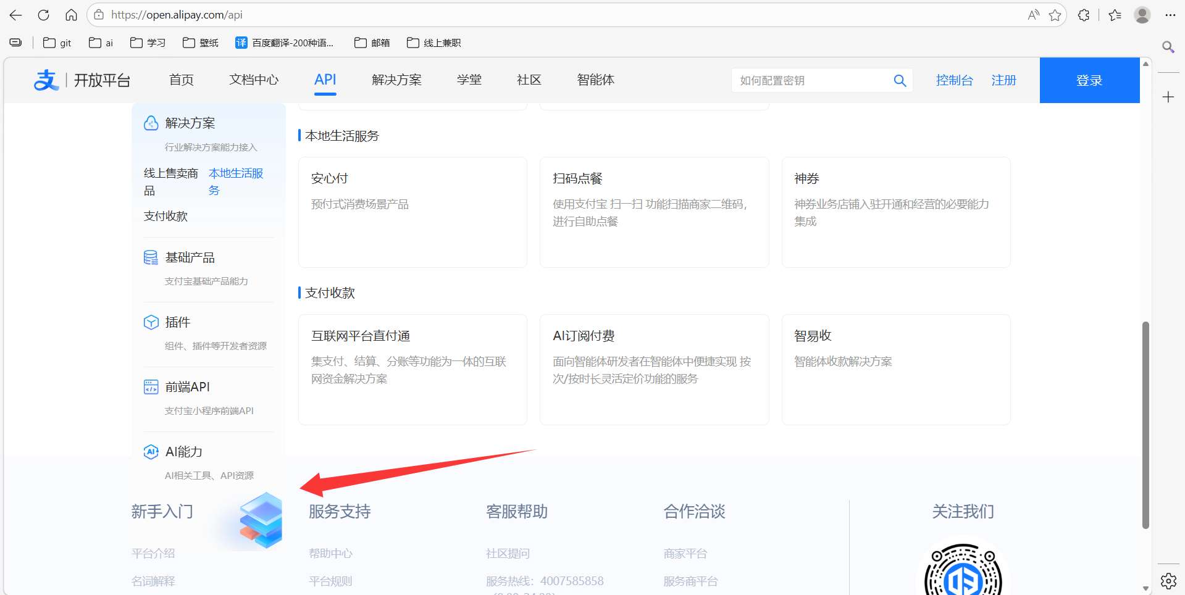Screen dimensions: 1185x595
Task: Go back to the previous page
Action: [15, 15]
